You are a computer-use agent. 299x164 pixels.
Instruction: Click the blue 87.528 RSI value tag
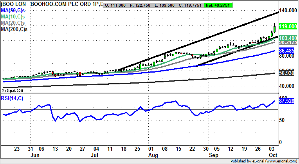point(288,101)
